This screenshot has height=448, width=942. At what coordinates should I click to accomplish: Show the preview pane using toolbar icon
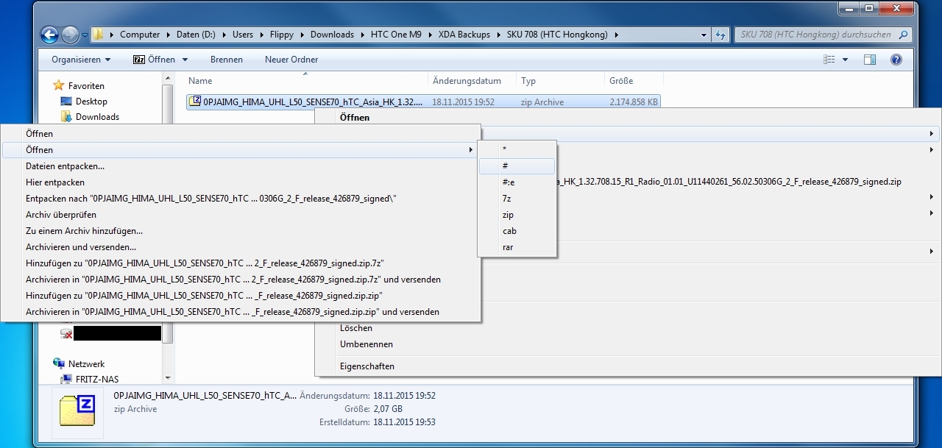click(870, 60)
